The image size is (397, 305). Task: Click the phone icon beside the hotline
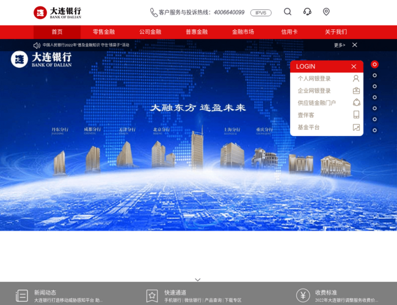coord(154,12)
